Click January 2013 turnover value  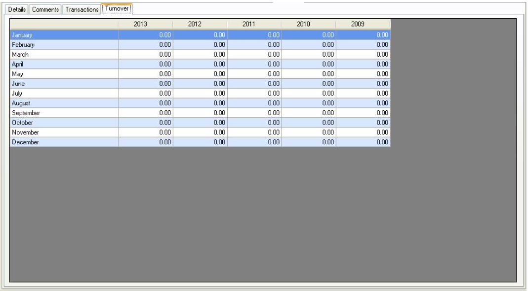[146, 35]
